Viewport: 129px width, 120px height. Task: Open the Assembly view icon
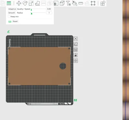pos(103,3)
